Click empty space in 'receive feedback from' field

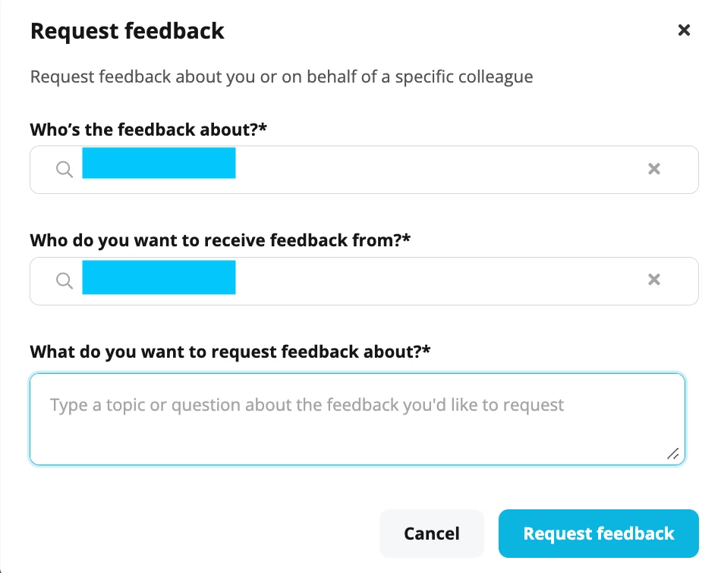click(437, 280)
